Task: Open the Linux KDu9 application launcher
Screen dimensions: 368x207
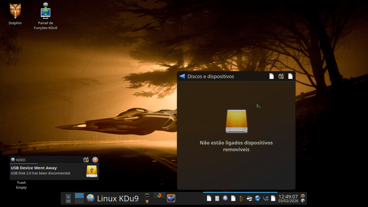Action: 112,198
